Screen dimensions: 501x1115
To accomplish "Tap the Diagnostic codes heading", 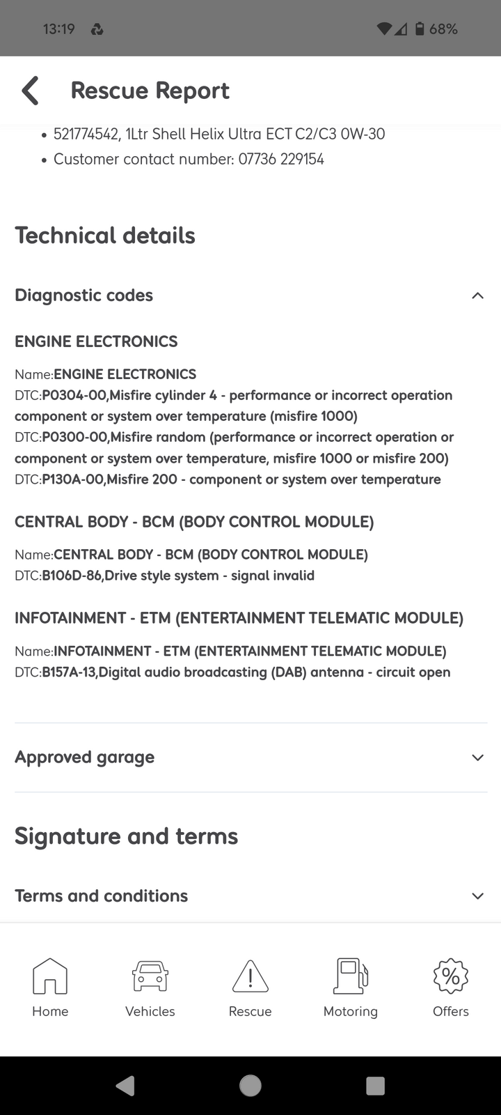I will point(84,295).
